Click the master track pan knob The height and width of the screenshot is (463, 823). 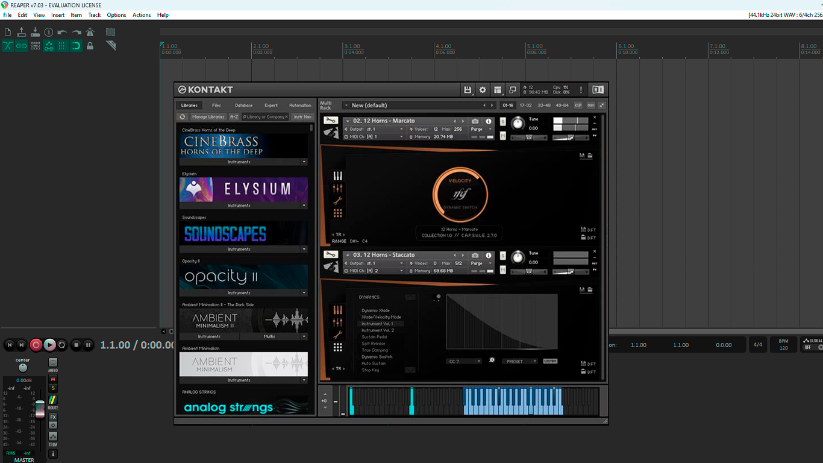(x=23, y=368)
